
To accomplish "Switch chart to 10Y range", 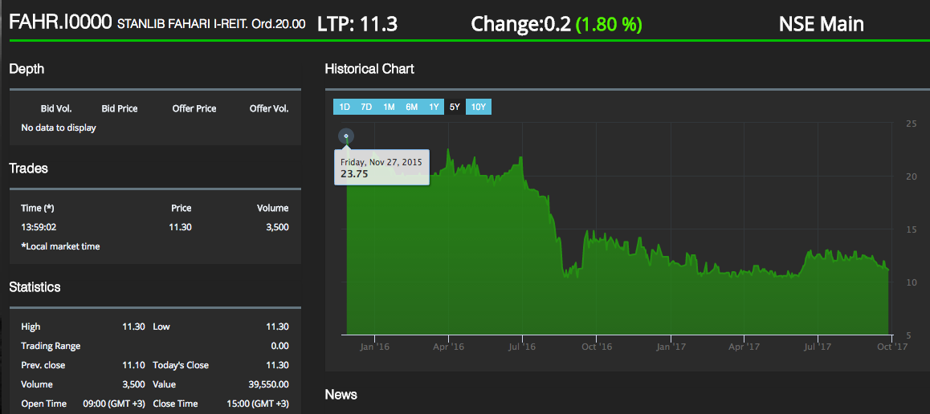I will [478, 107].
